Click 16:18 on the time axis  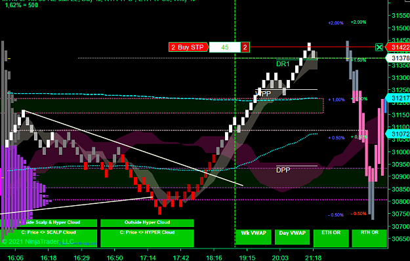tap(49, 258)
